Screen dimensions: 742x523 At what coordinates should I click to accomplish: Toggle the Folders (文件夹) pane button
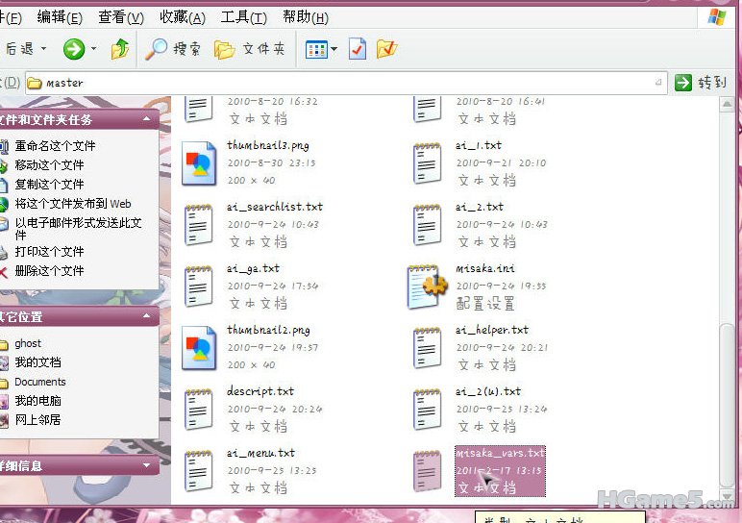(249, 49)
